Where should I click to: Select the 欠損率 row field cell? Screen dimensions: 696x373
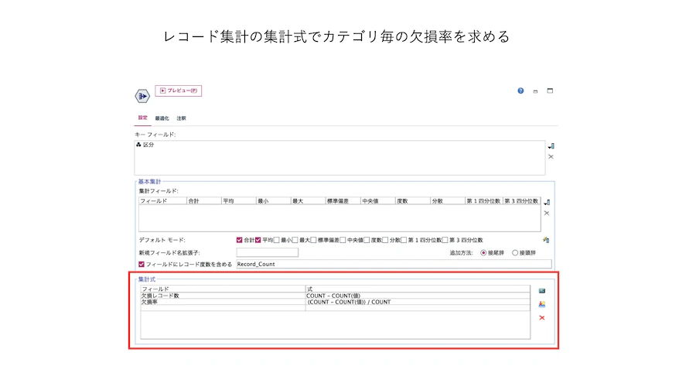point(223,302)
